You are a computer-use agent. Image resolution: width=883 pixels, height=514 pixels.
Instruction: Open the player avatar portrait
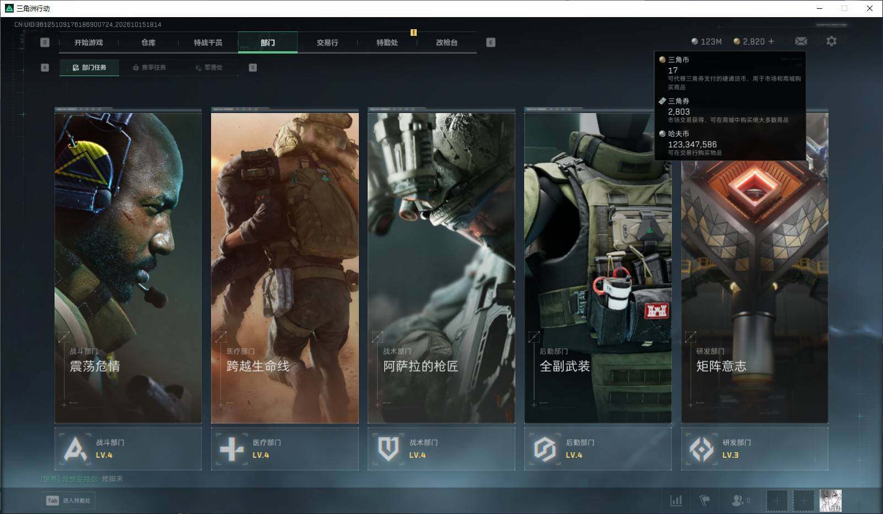[830, 501]
